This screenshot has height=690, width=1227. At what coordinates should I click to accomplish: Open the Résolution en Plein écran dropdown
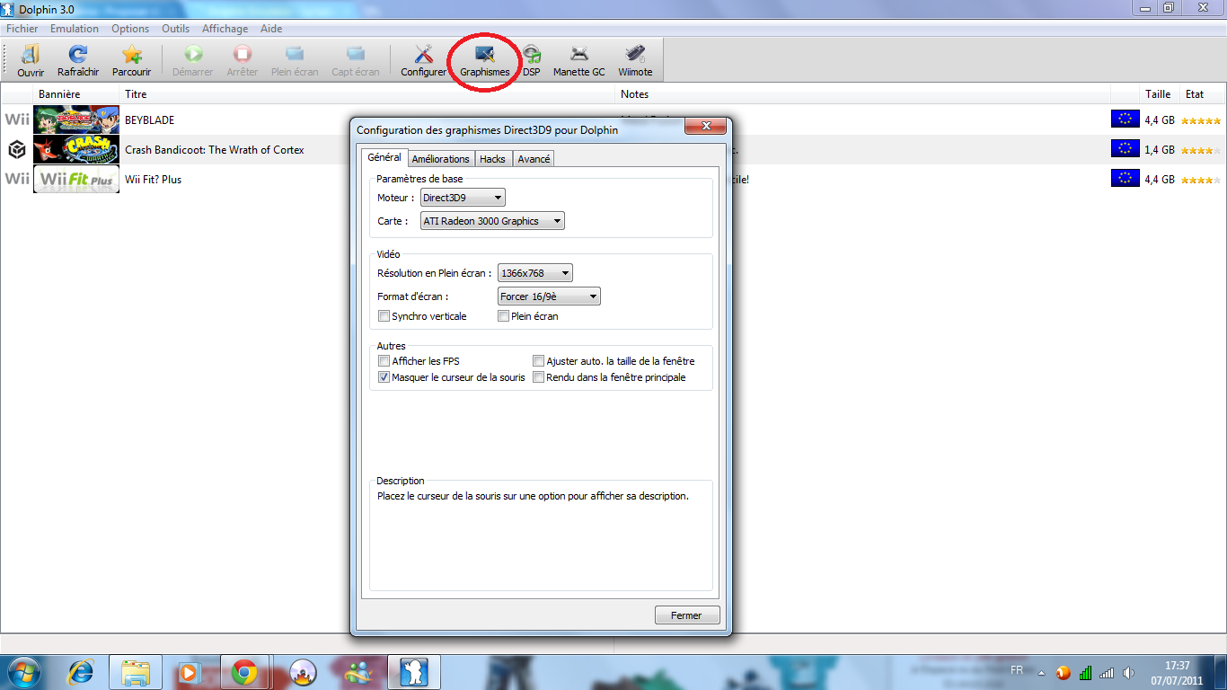(534, 273)
